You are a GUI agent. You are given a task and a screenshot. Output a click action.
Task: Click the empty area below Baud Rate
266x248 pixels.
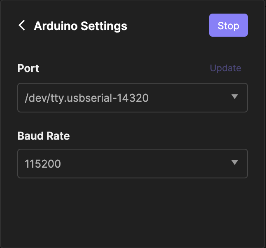pyautogui.click(x=132, y=210)
